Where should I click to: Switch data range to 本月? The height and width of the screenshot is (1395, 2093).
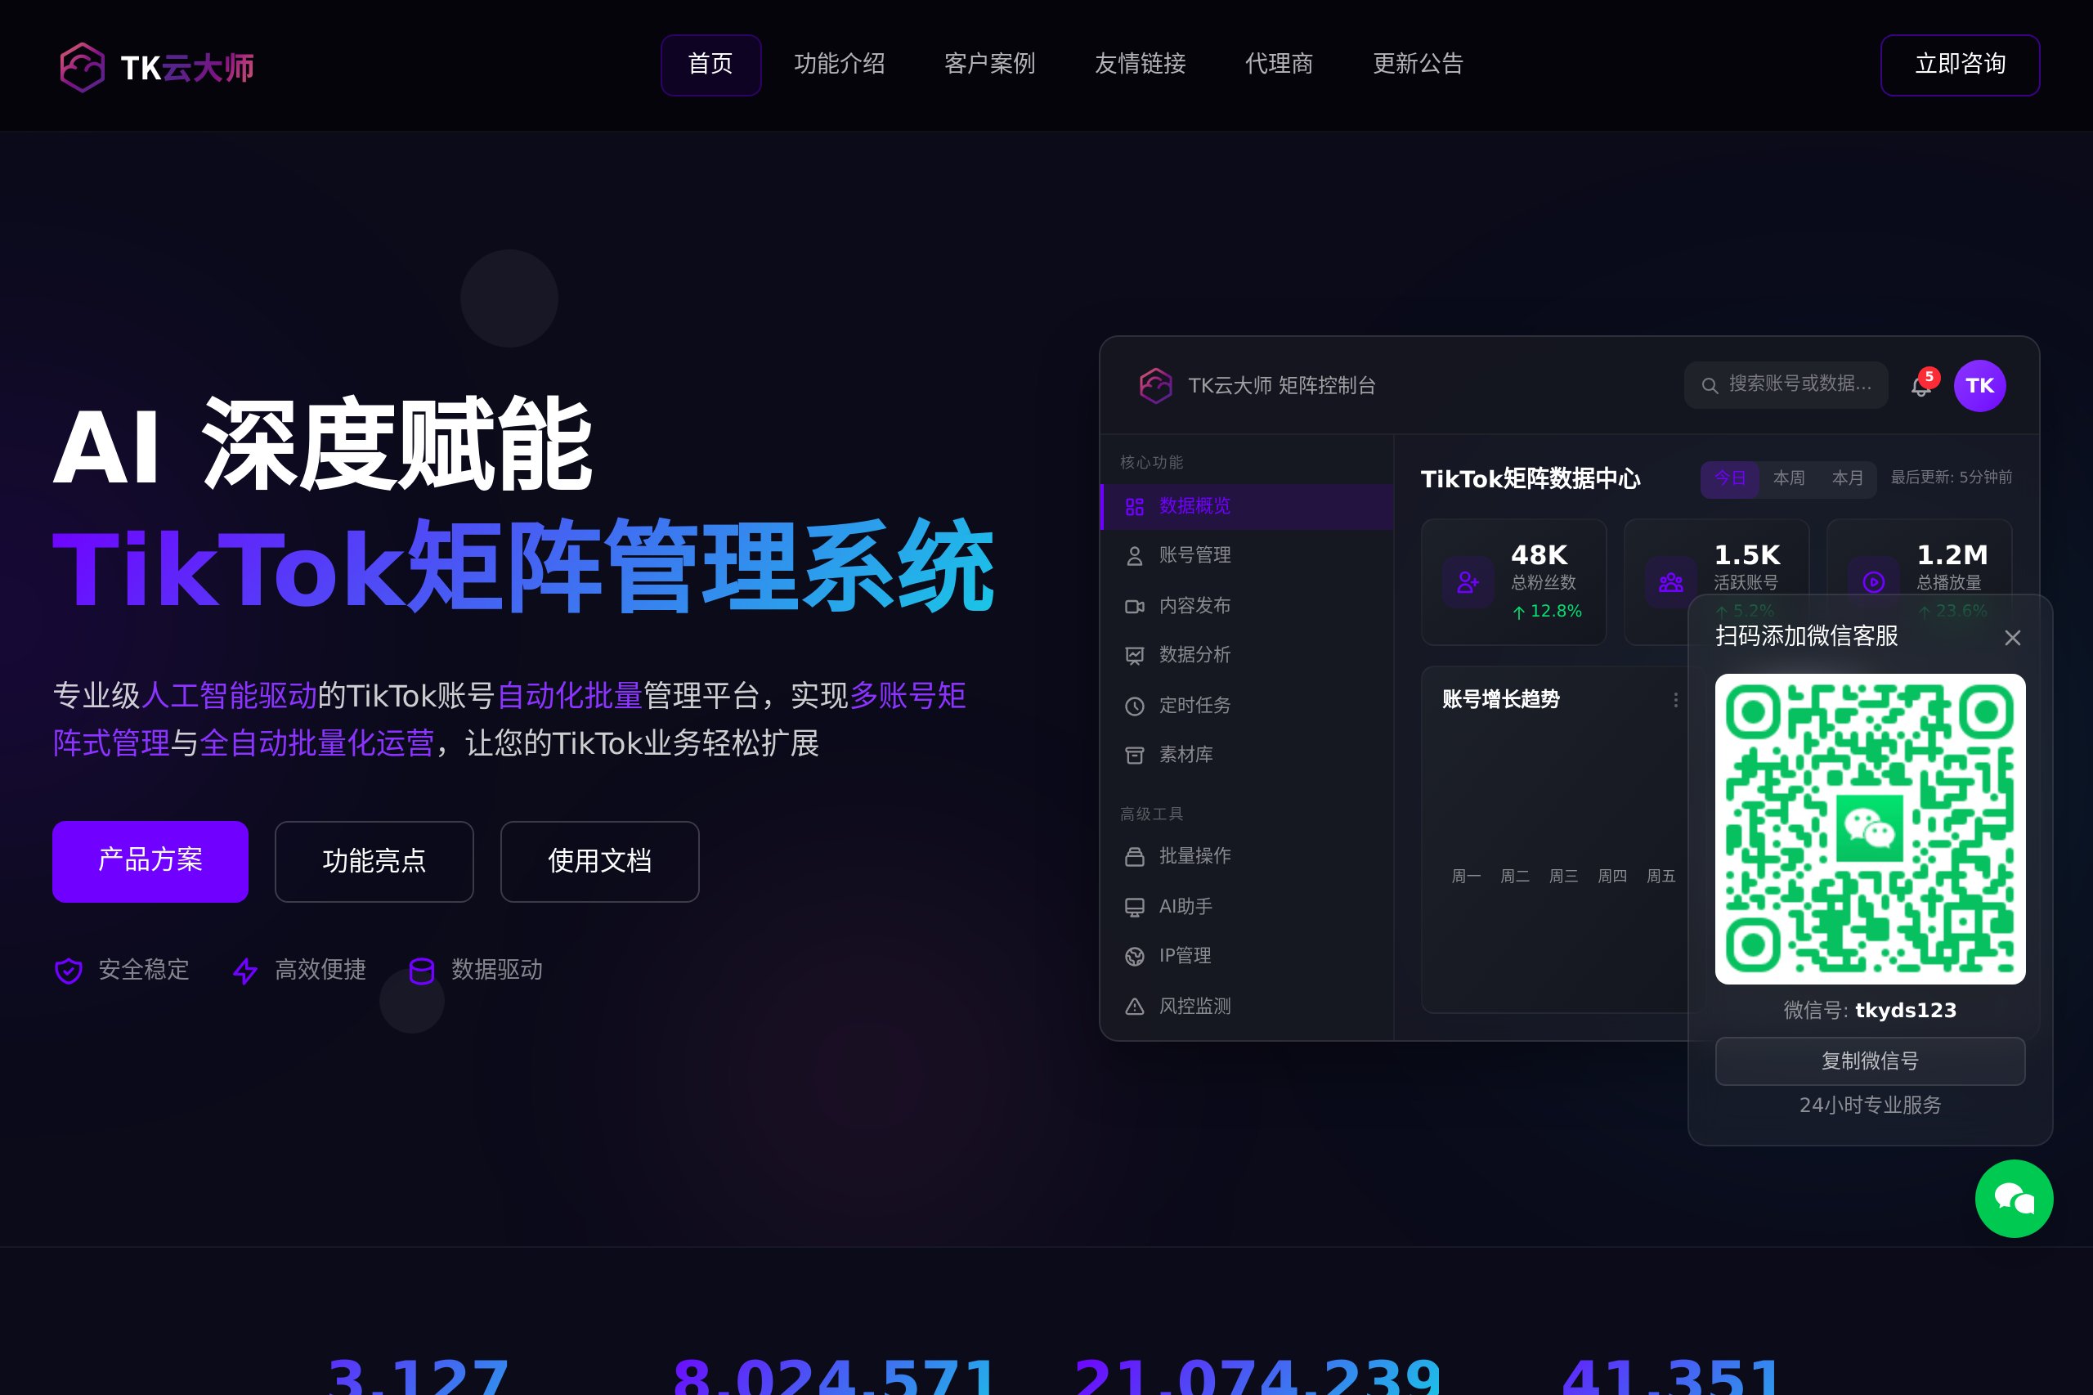[1848, 478]
